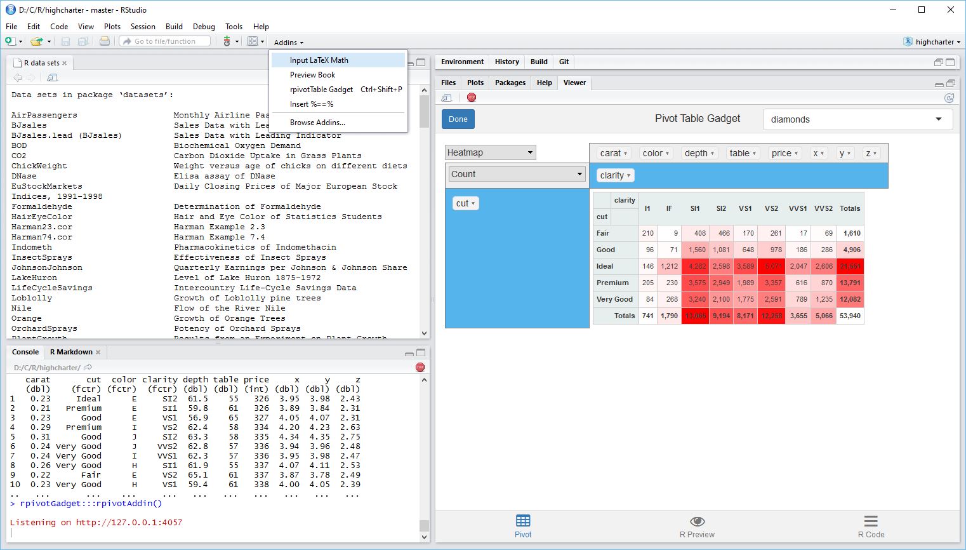Image resolution: width=966 pixels, height=550 pixels.
Task: Open the Addins dropdown in toolbar
Action: [x=289, y=43]
